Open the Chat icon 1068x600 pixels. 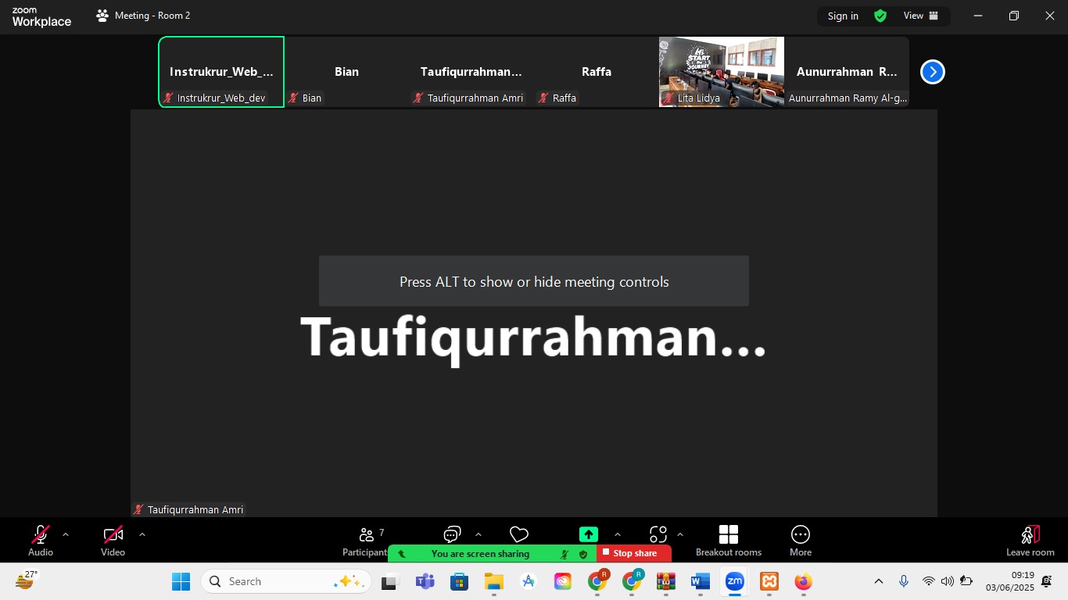click(x=452, y=535)
